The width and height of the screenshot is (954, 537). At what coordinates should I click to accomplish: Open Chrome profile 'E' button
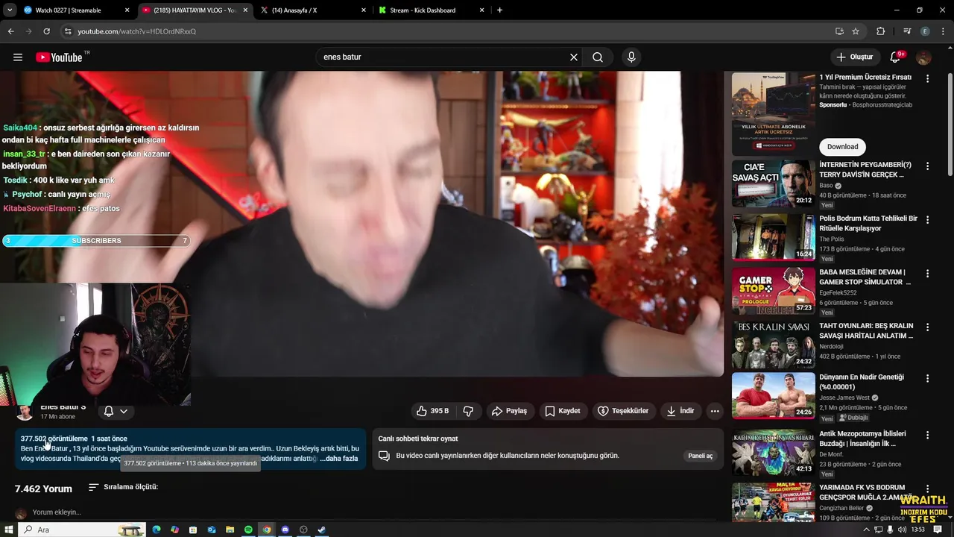click(925, 31)
